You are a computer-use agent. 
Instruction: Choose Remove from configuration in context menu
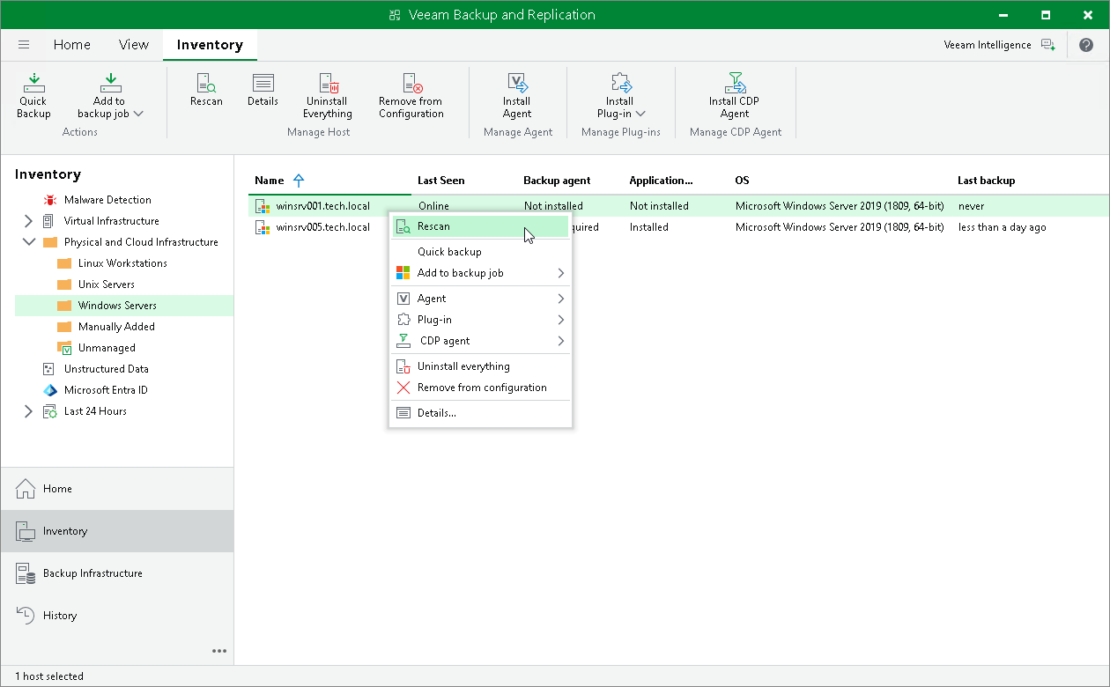[481, 388]
